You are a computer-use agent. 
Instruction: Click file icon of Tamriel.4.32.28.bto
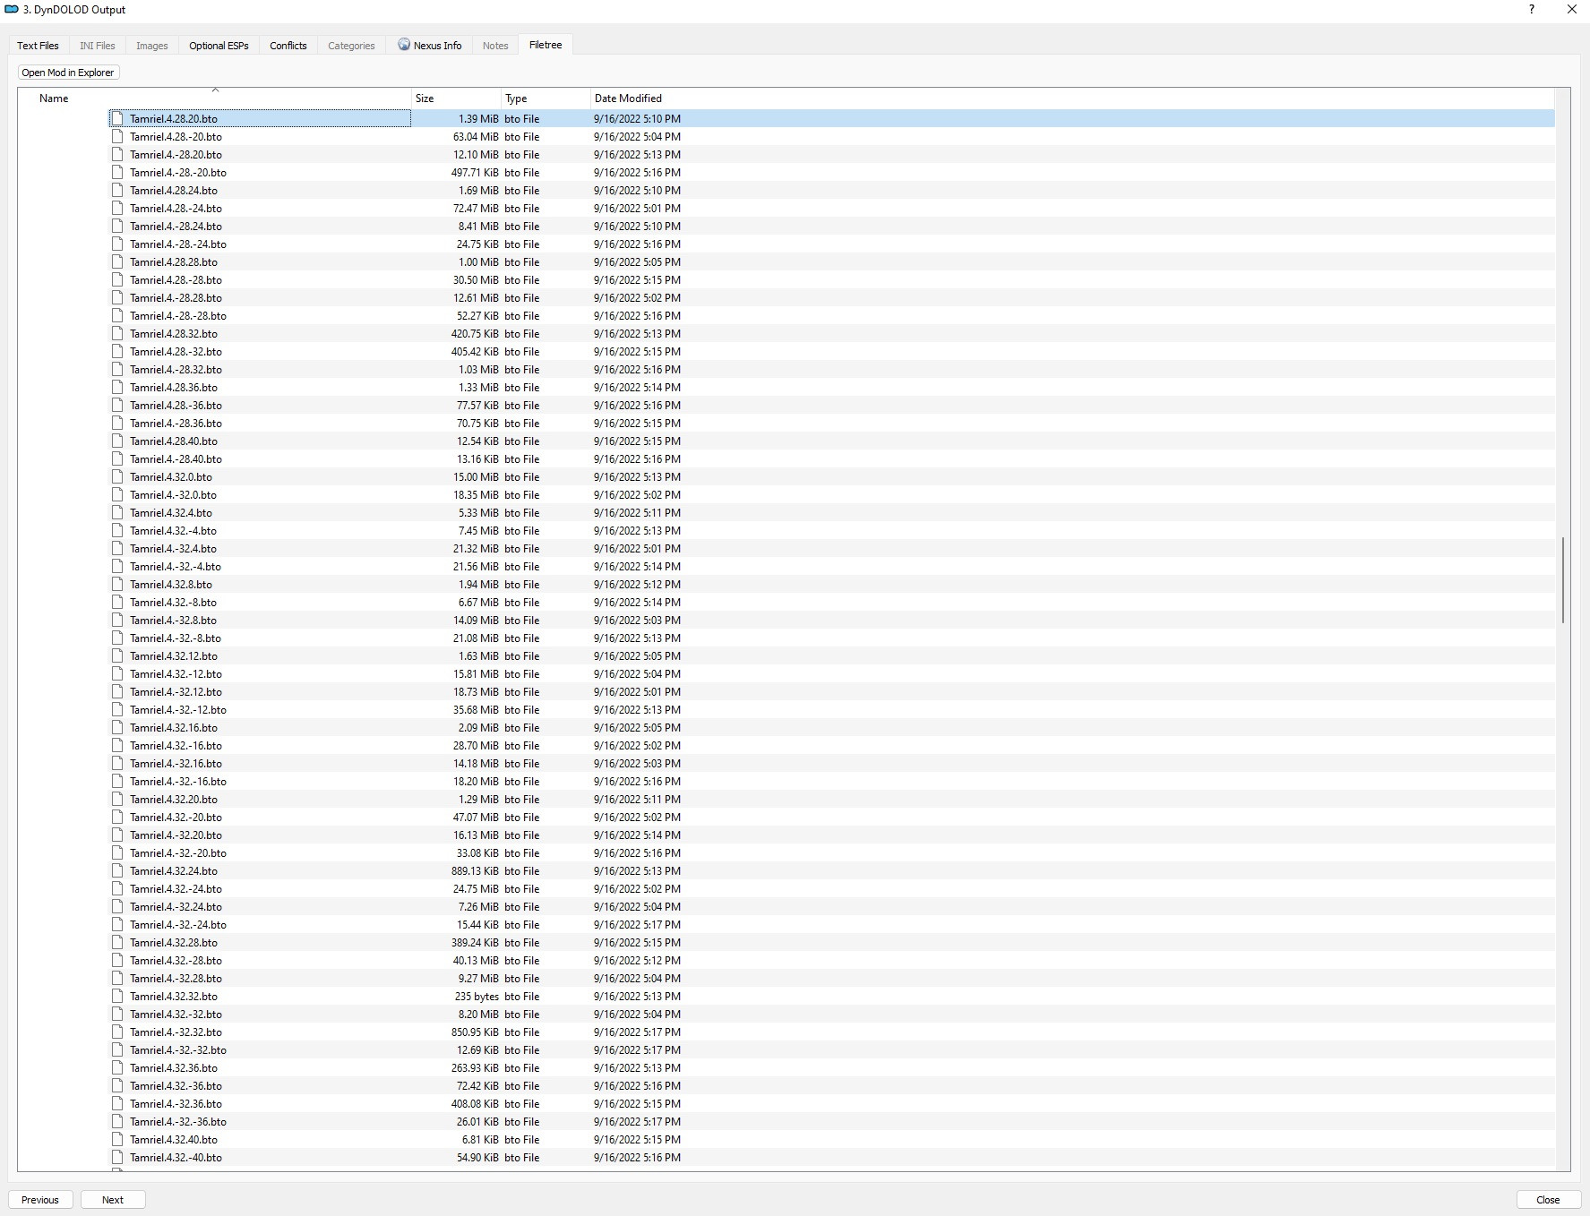click(x=117, y=942)
